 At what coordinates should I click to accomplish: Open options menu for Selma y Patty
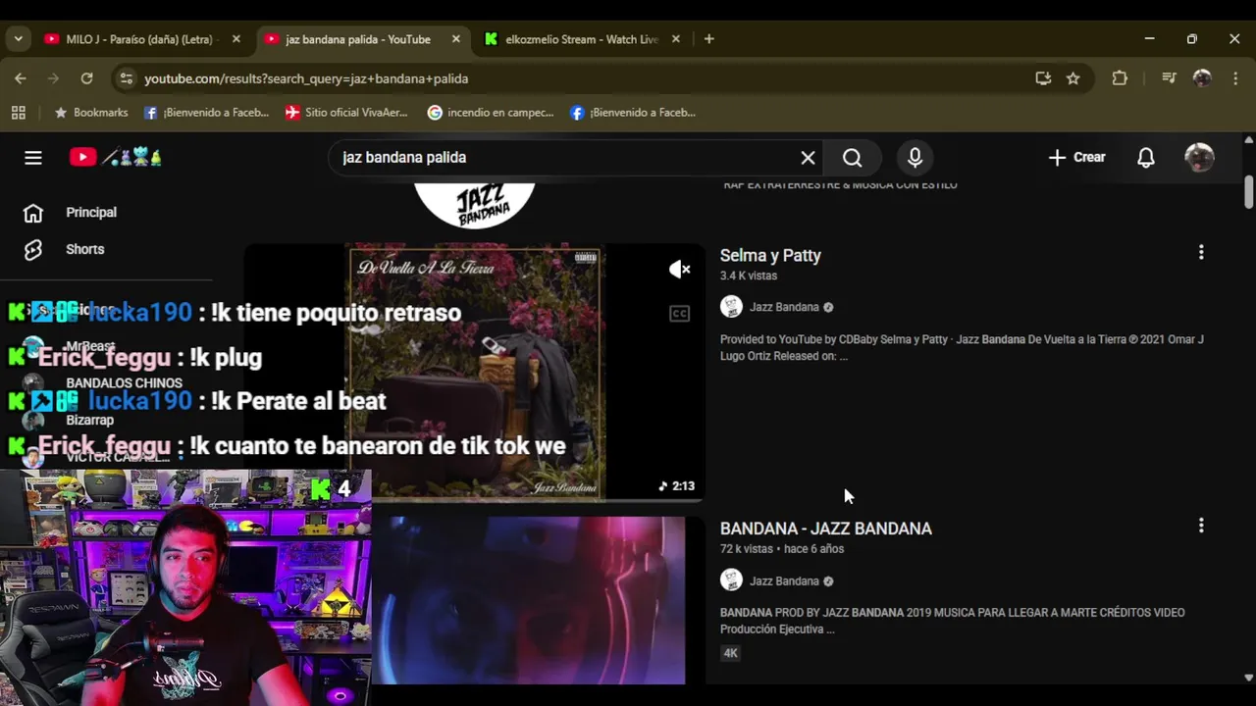coord(1201,253)
